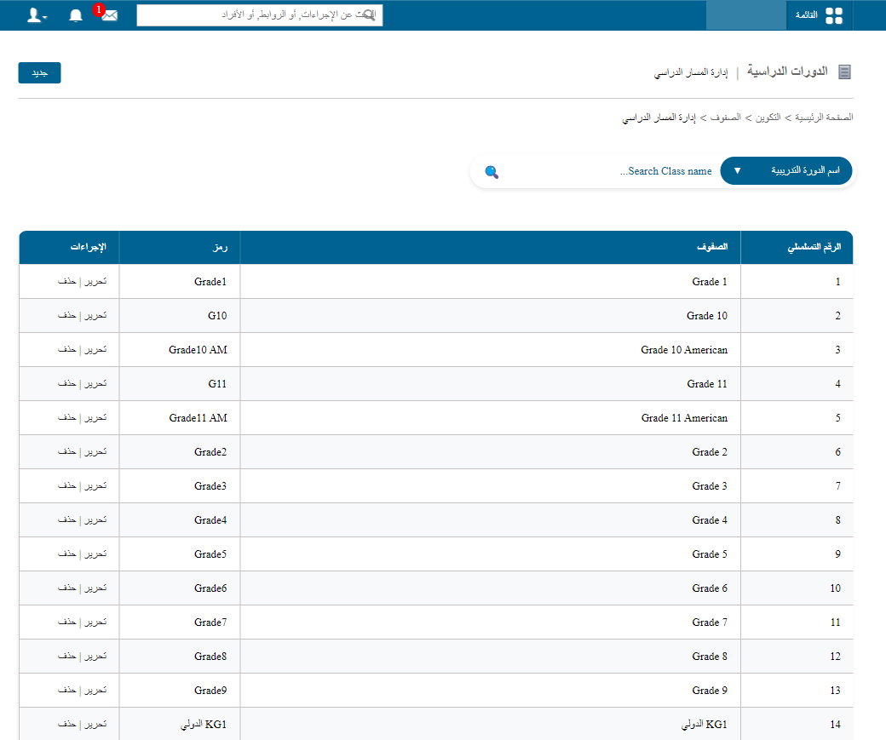Click حذف in the Grade 3 row

[x=66, y=485]
